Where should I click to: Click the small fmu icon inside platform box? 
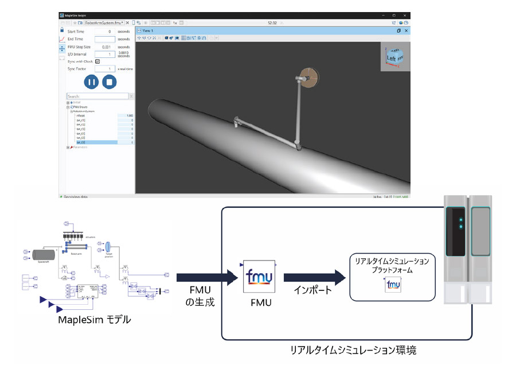(x=393, y=285)
